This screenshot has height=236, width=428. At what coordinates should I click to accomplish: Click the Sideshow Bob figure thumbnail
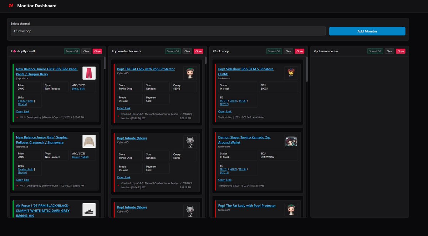291,73
